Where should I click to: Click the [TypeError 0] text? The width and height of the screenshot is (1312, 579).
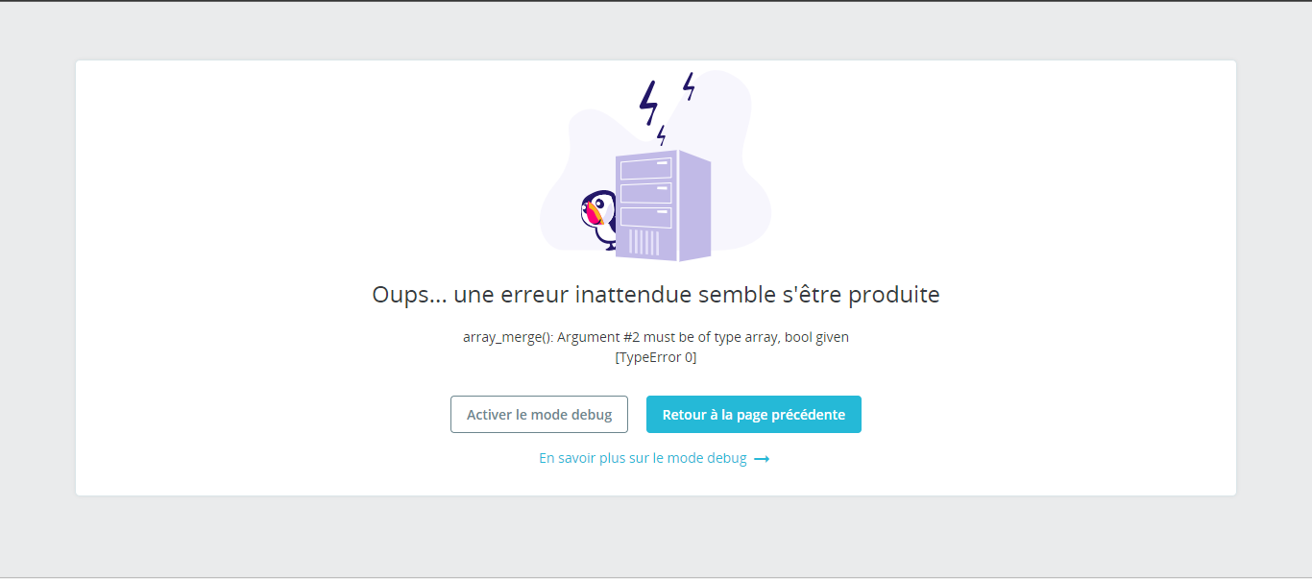[656, 357]
